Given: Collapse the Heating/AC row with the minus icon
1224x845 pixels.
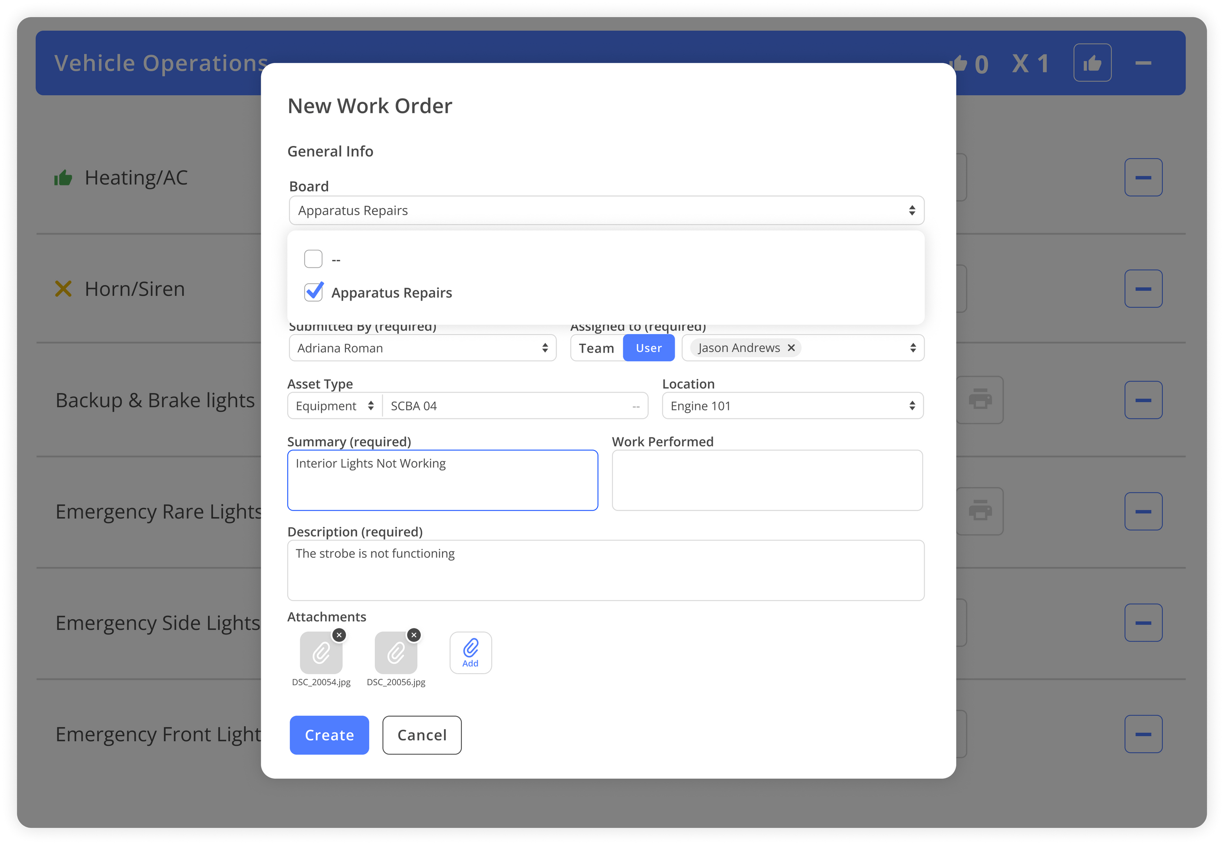Looking at the screenshot, I should [1143, 177].
